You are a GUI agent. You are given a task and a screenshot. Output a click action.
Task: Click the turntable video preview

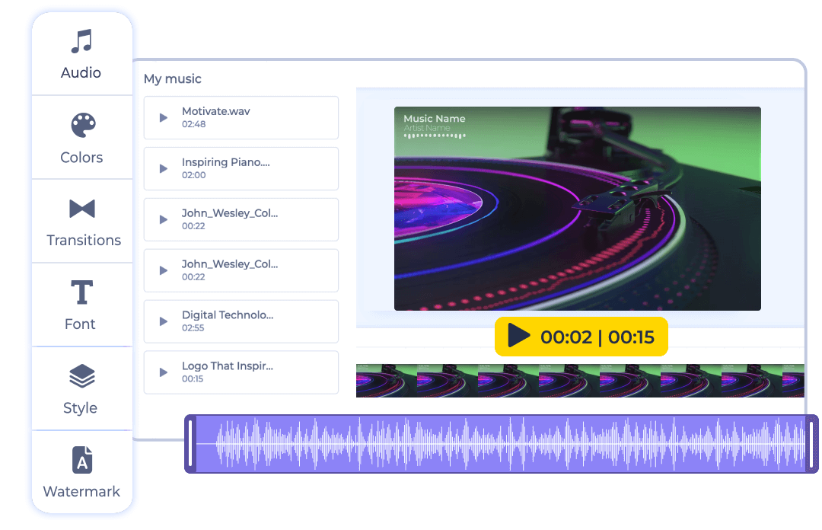(x=577, y=209)
